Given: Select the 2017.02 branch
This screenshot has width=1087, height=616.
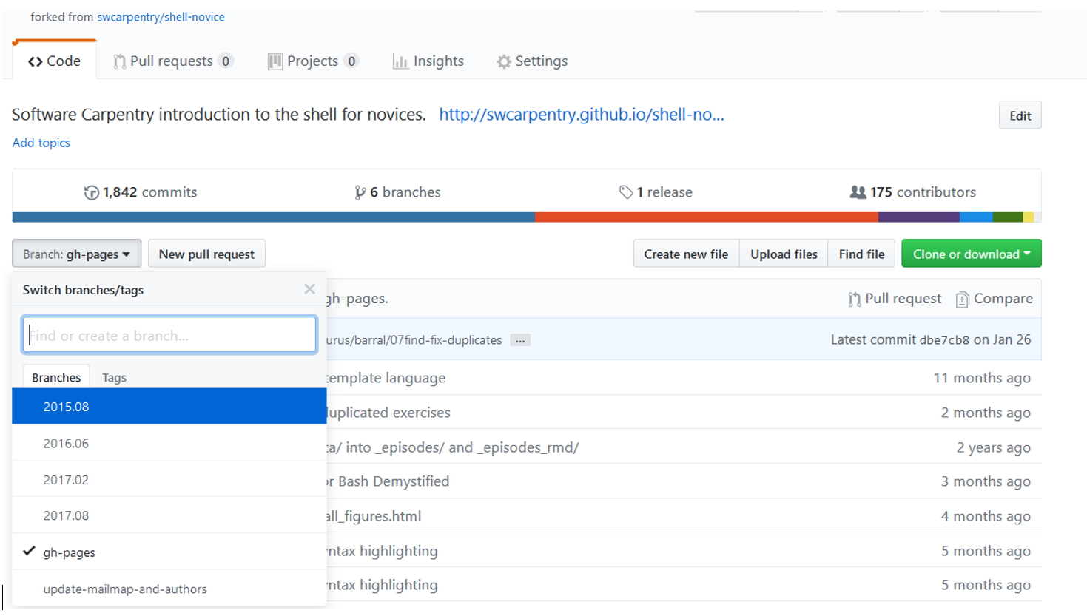Looking at the screenshot, I should point(169,479).
